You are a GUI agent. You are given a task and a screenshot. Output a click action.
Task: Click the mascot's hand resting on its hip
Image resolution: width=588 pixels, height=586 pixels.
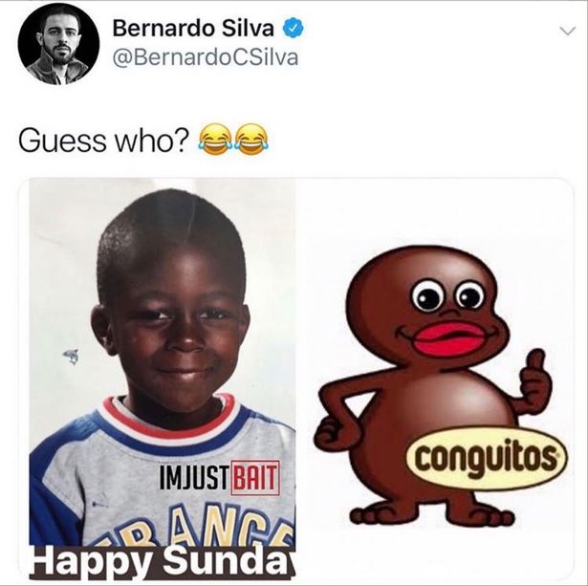pos(329,433)
